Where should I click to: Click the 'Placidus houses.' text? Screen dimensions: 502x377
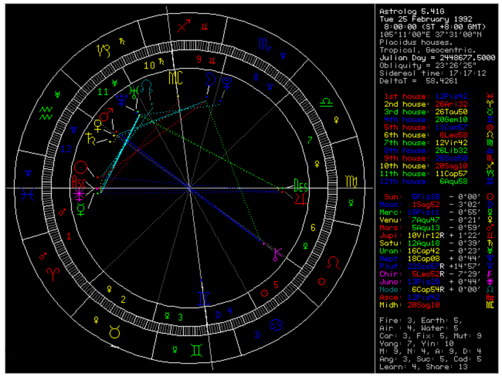[416, 42]
